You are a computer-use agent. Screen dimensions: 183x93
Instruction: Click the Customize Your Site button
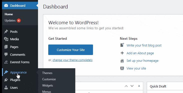click(x=70, y=50)
